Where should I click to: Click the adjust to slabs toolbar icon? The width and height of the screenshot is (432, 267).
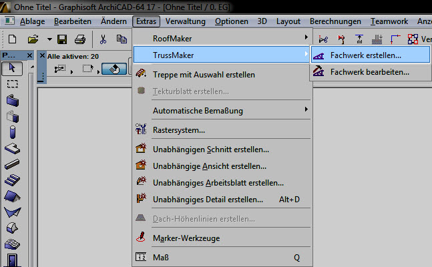[x=377, y=39]
